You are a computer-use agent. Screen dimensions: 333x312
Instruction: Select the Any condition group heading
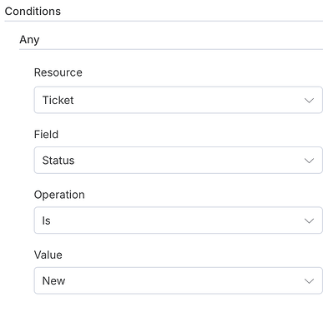pyautogui.click(x=29, y=40)
